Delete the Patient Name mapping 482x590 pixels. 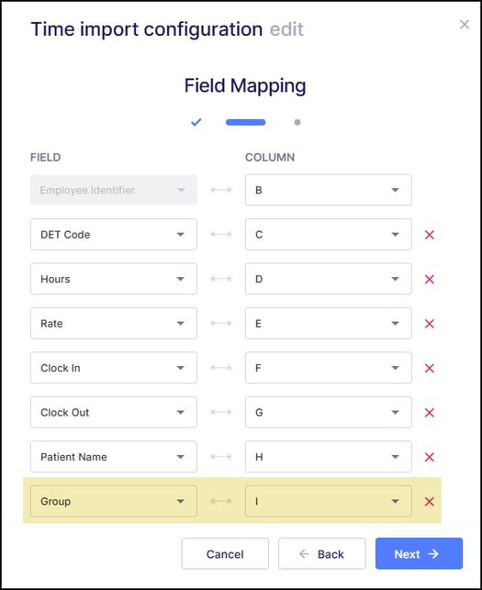[430, 457]
